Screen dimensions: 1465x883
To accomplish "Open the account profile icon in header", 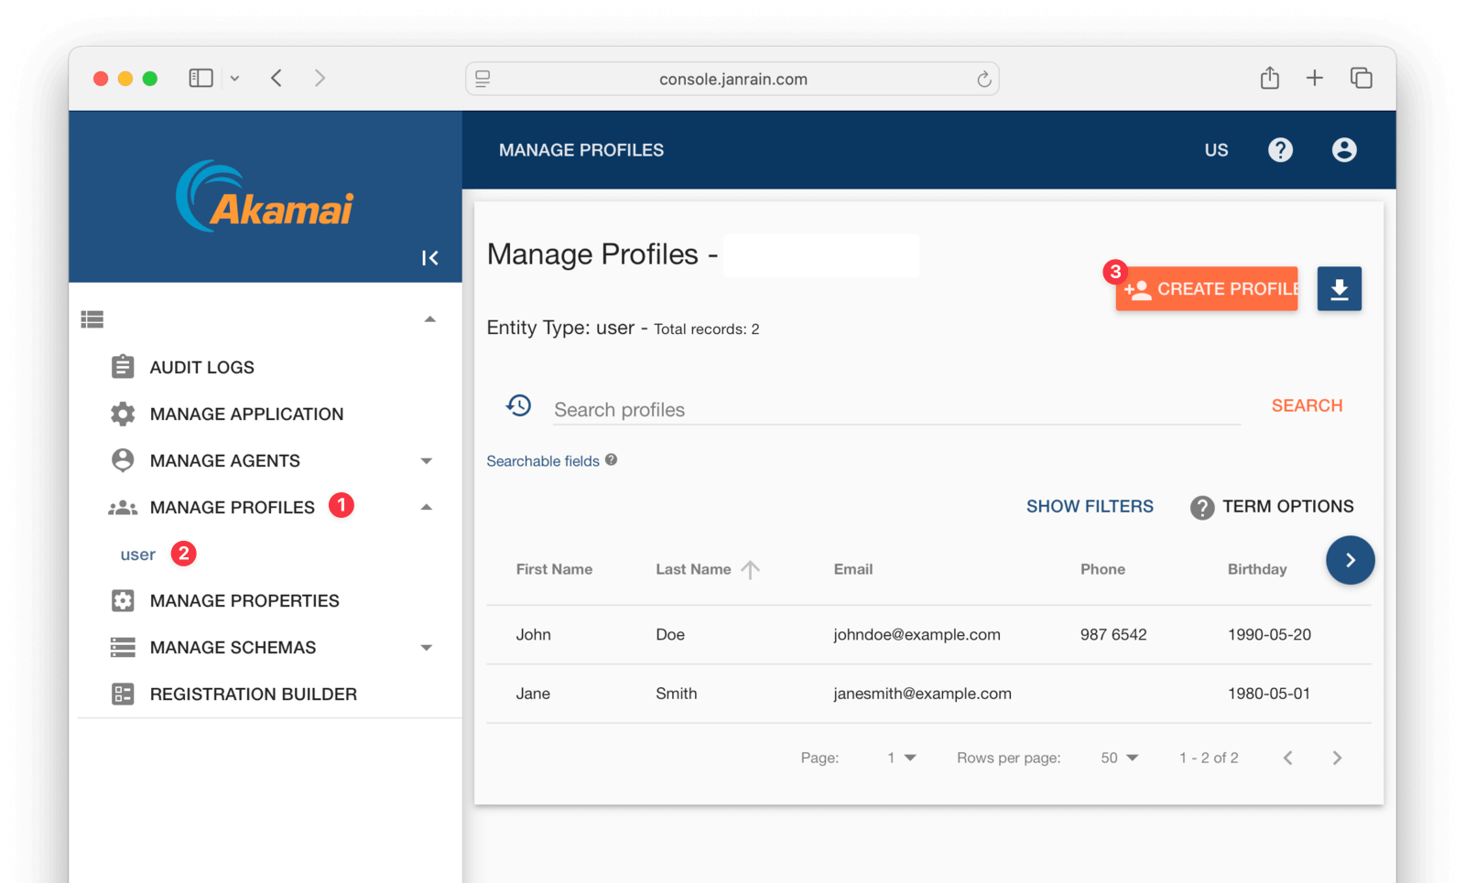I will 1343,150.
